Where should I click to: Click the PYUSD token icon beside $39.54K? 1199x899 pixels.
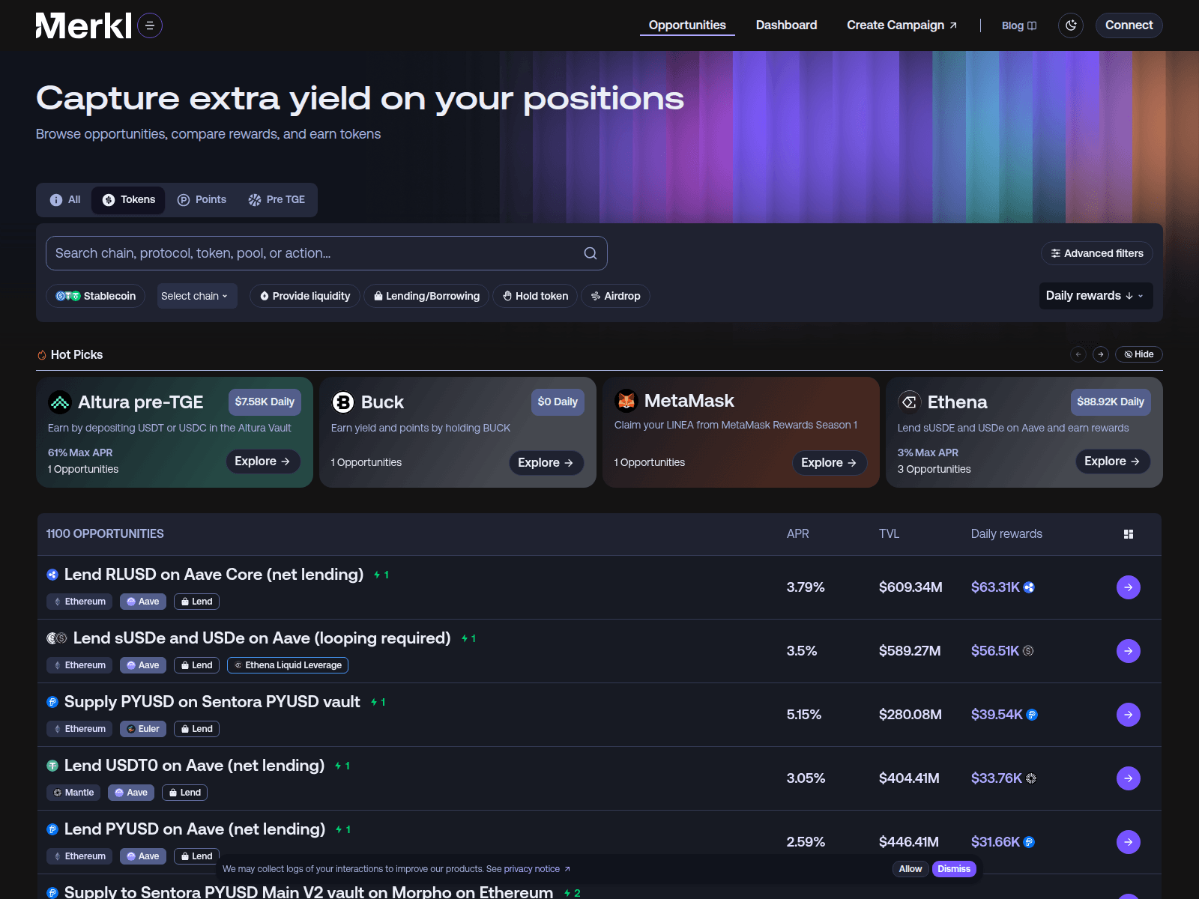coord(1032,715)
